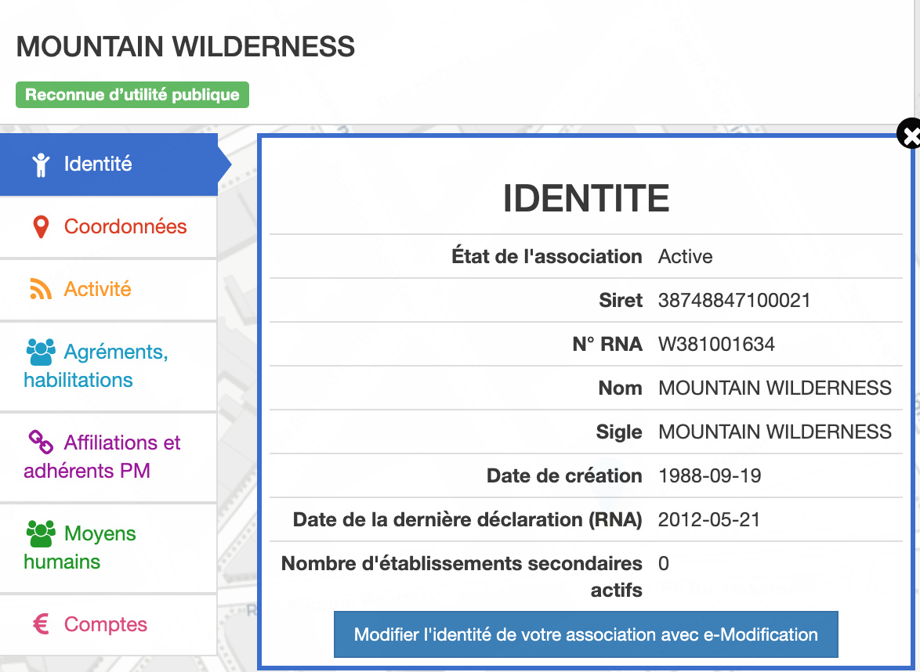Click the association state value Active
Viewport: 920px width, 672px height.
coord(686,256)
